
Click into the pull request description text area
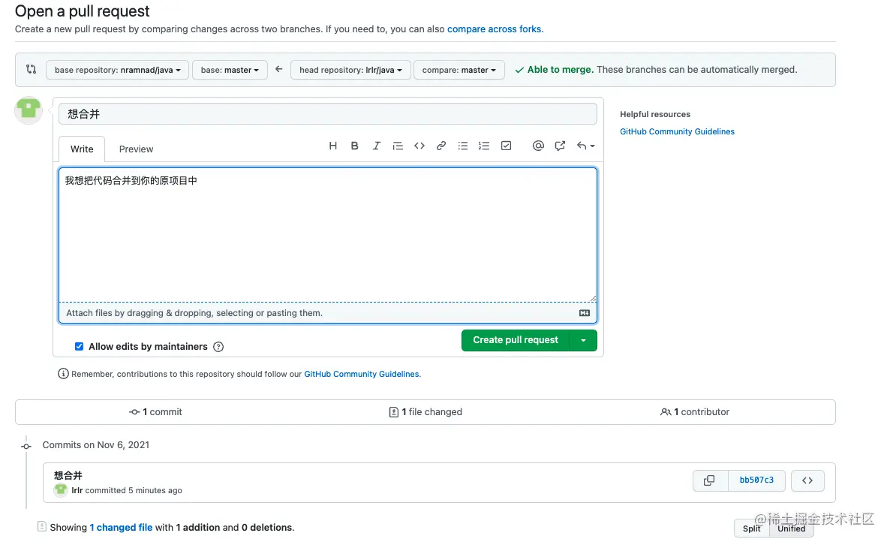[x=327, y=234]
